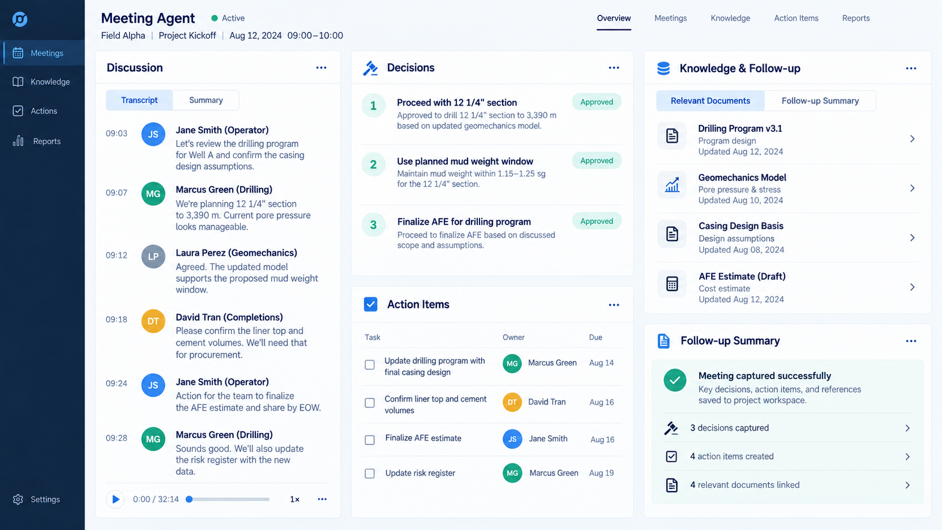Open Knowledge & Follow-up more options
The height and width of the screenshot is (530, 942).
[x=911, y=68]
